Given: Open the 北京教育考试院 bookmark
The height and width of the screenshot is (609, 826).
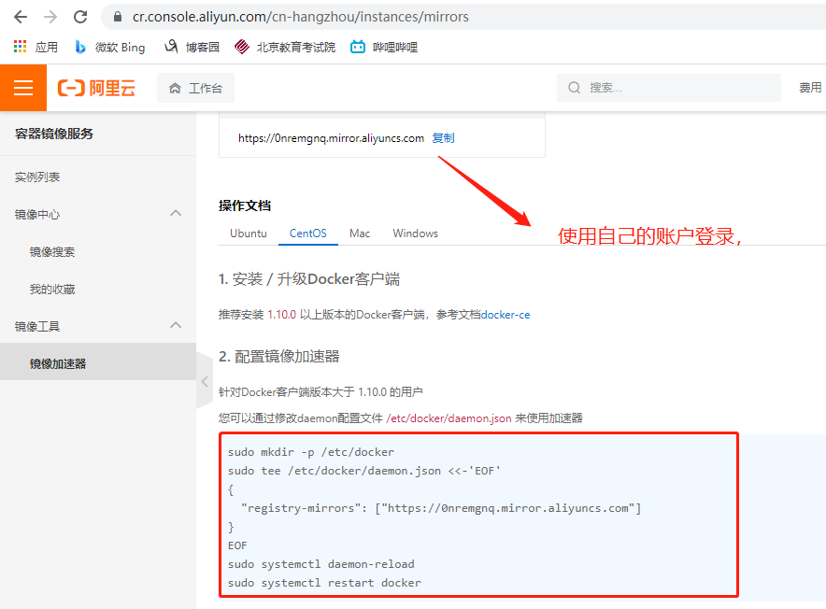Looking at the screenshot, I should (x=285, y=47).
